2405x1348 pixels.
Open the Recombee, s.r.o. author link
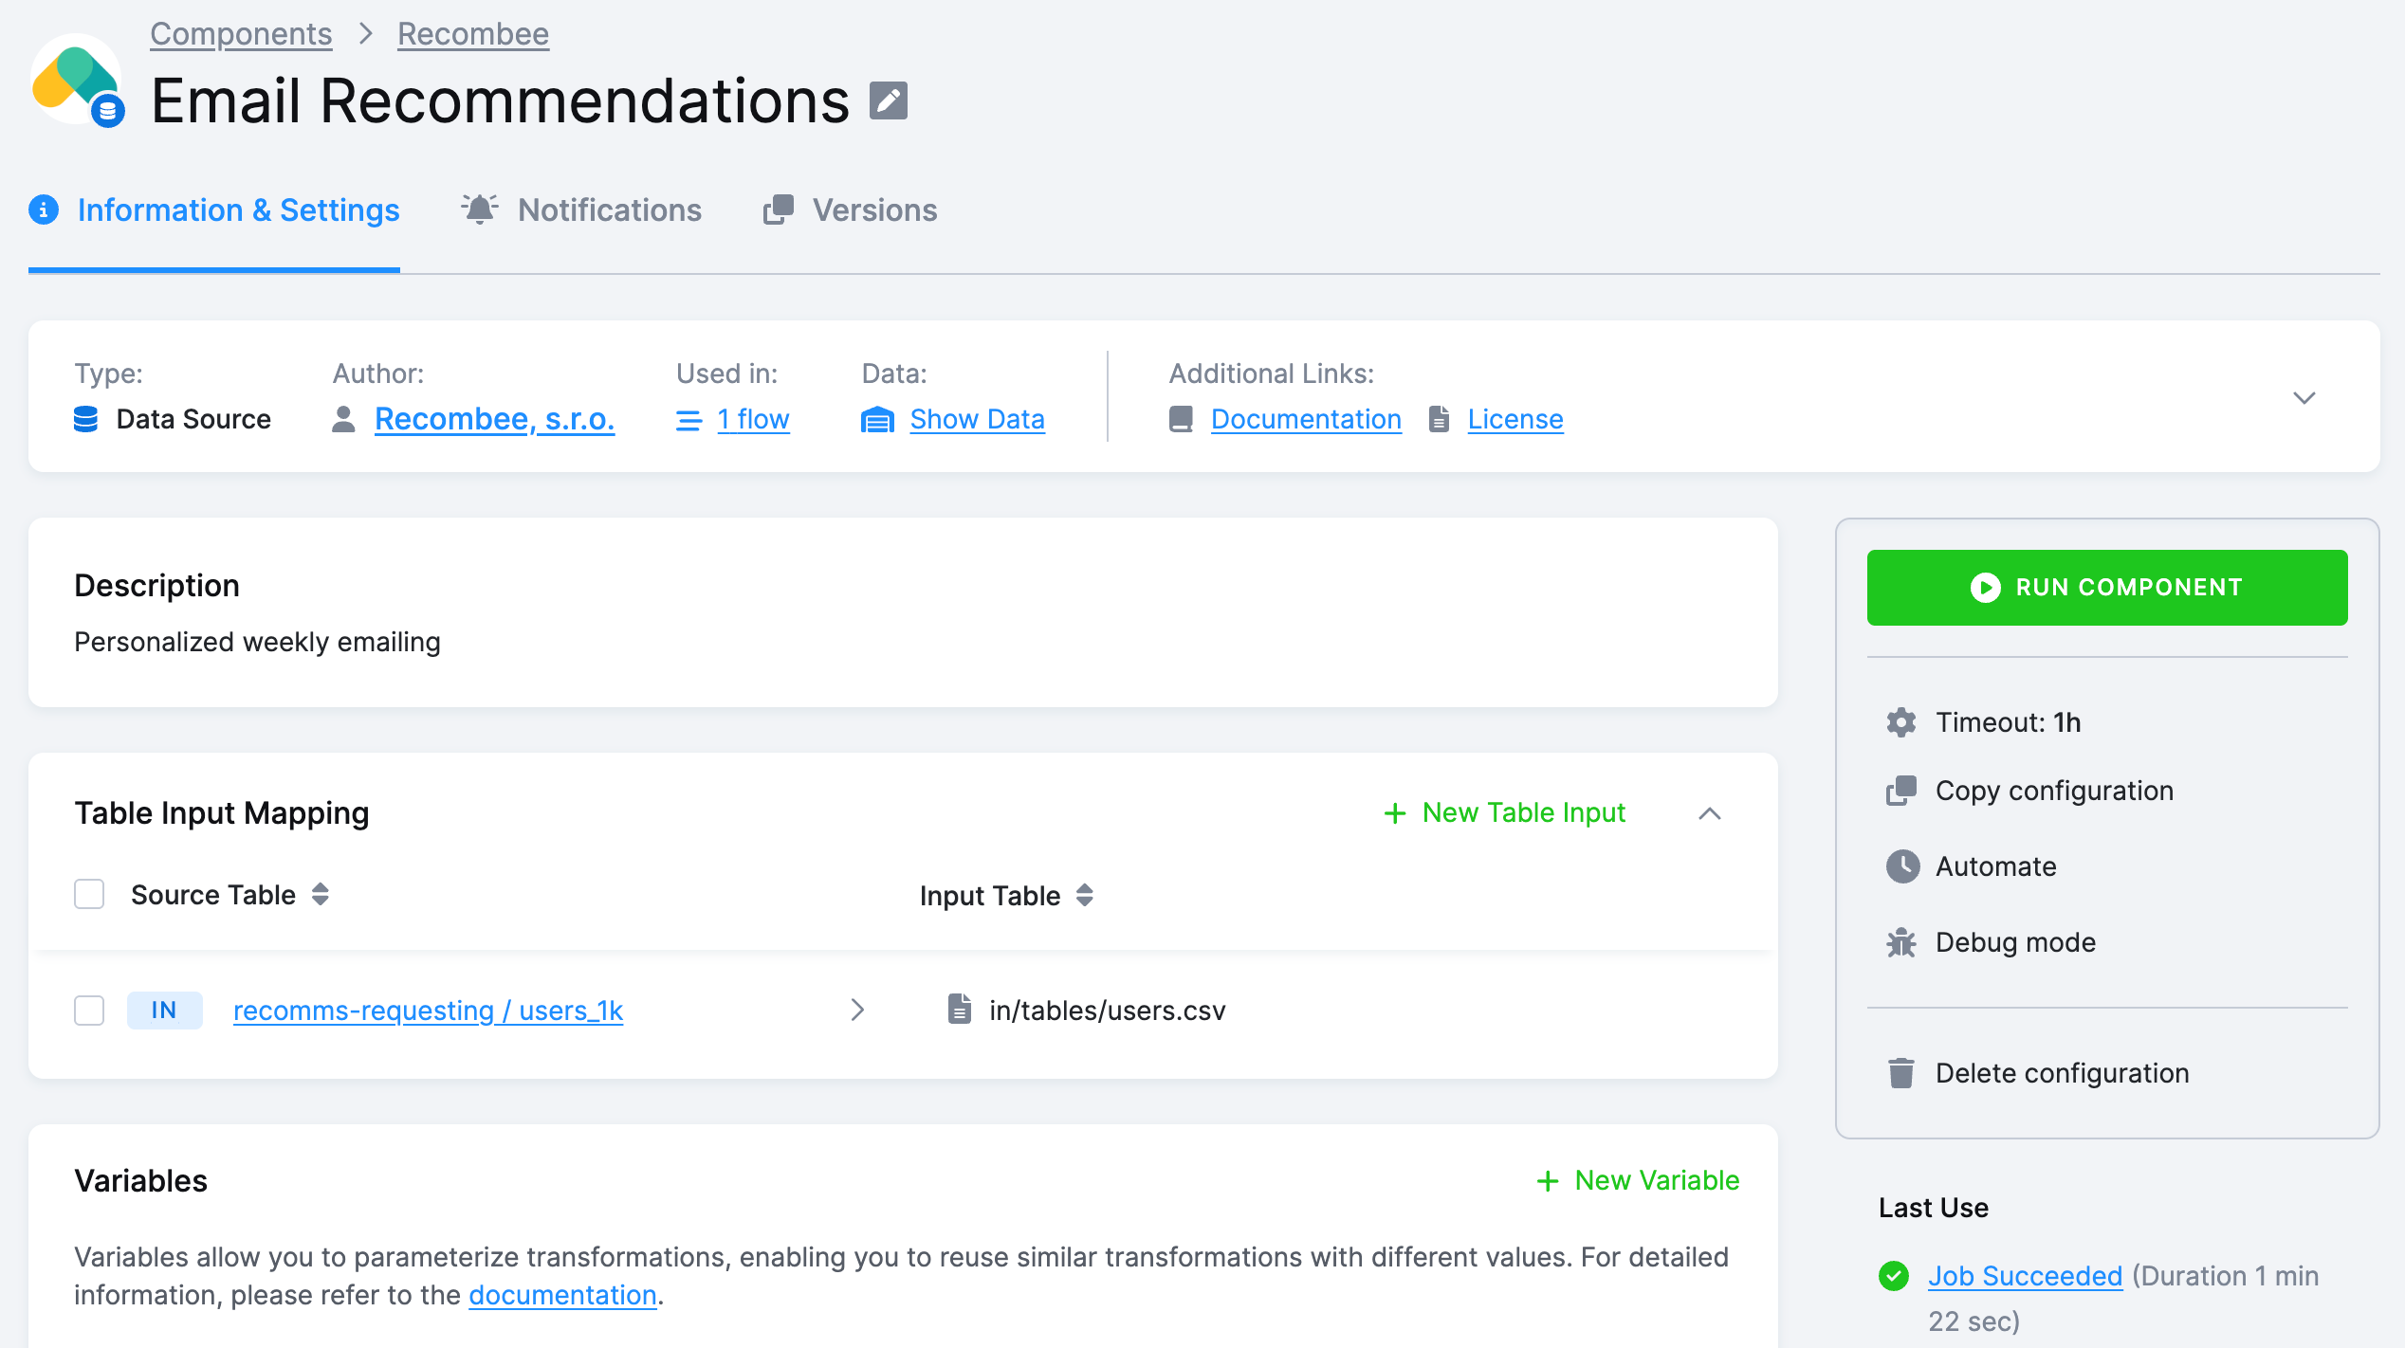pyautogui.click(x=494, y=419)
